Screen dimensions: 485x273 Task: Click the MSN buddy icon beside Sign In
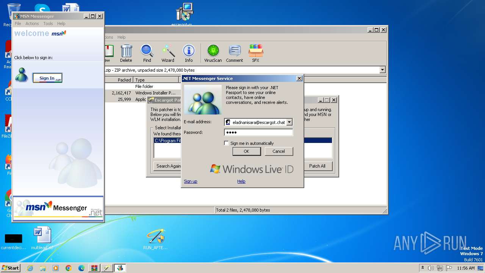(22, 75)
